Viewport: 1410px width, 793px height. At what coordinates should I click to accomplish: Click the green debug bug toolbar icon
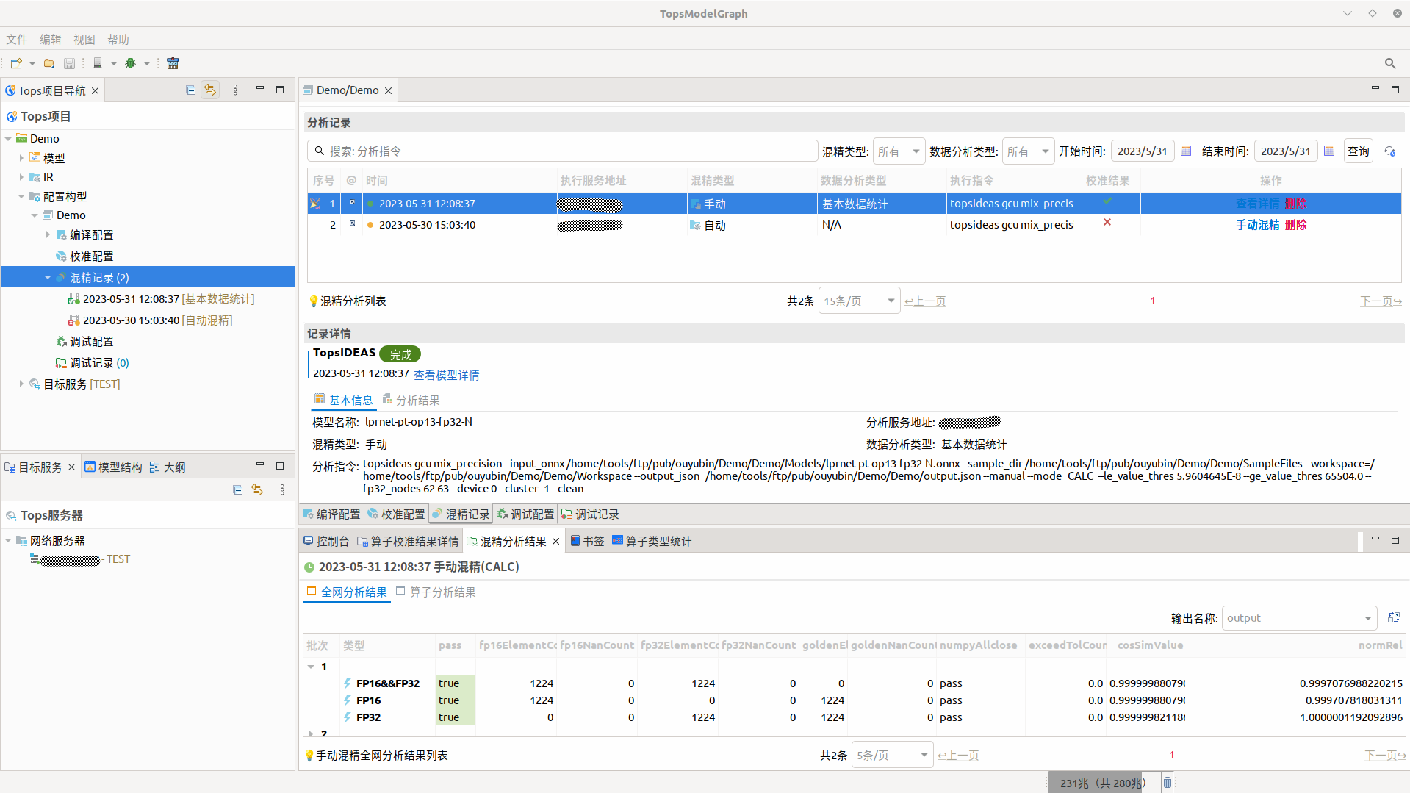(x=131, y=63)
